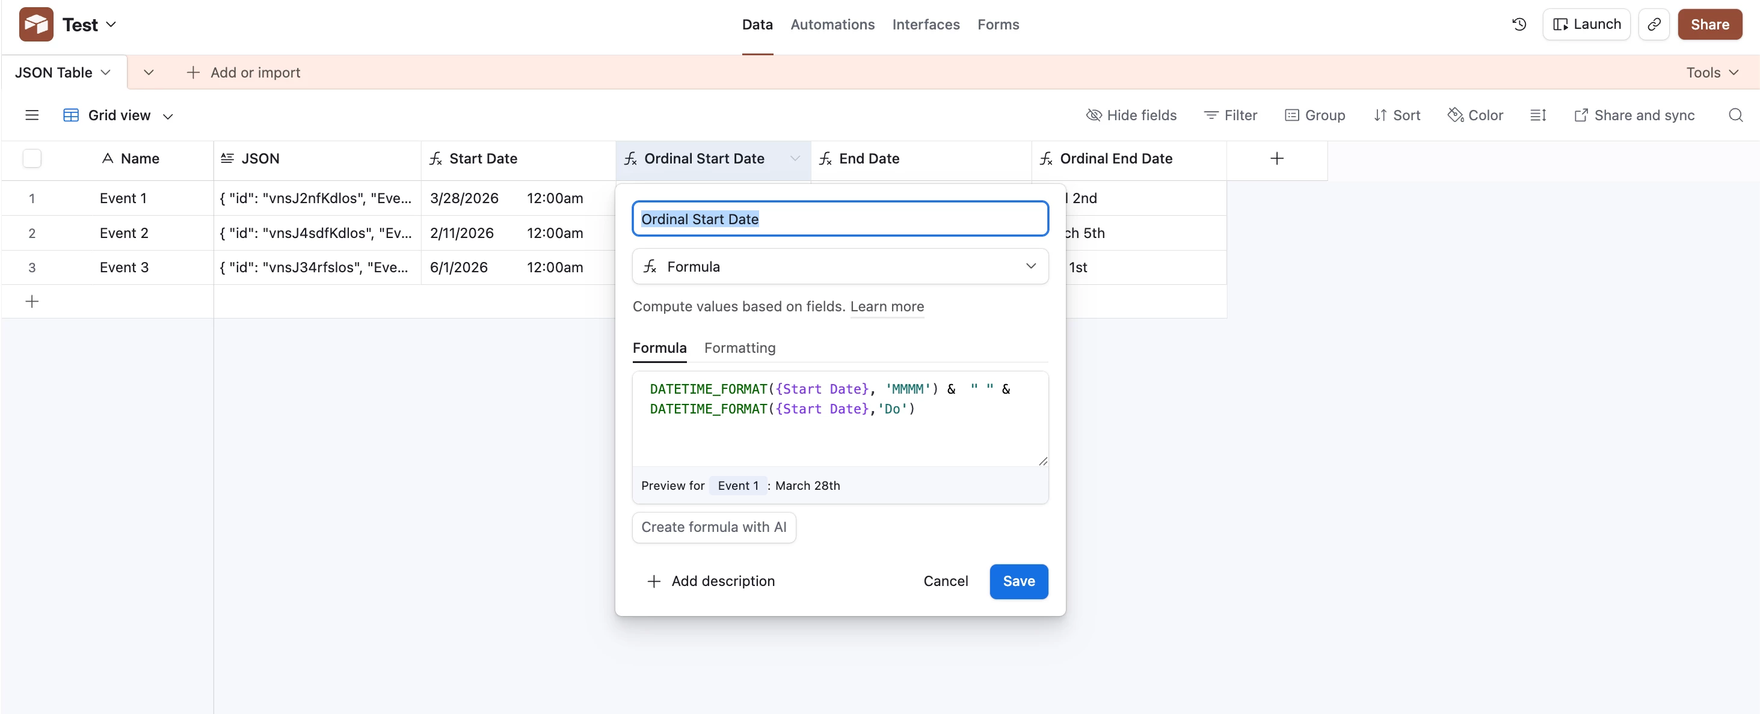Add a new row with plus icon

pos(31,302)
